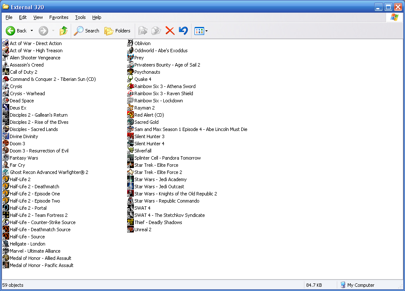Select the Rayman 2 shortcut icon

point(131,107)
